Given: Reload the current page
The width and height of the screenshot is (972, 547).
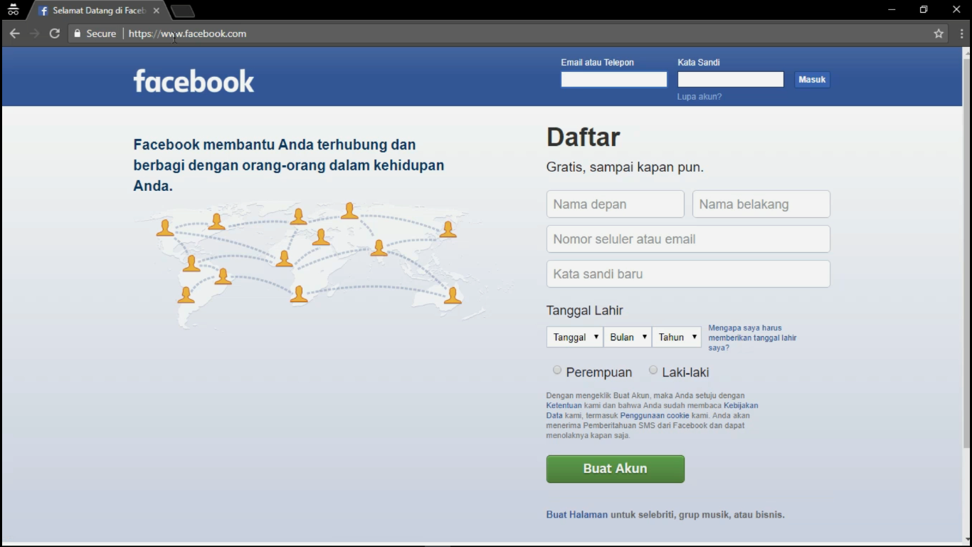Looking at the screenshot, I should click(54, 33).
